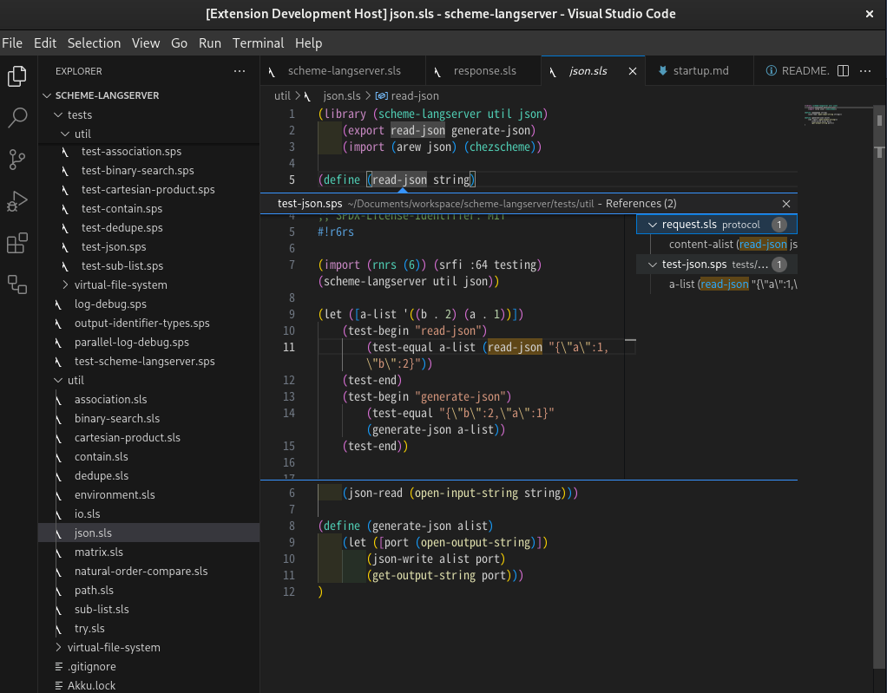Open the Run menu
Viewport: 887px width, 693px height.
click(x=209, y=43)
